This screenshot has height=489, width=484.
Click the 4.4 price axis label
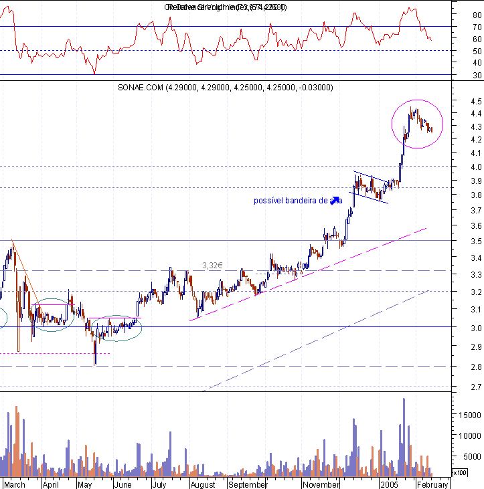click(x=476, y=114)
